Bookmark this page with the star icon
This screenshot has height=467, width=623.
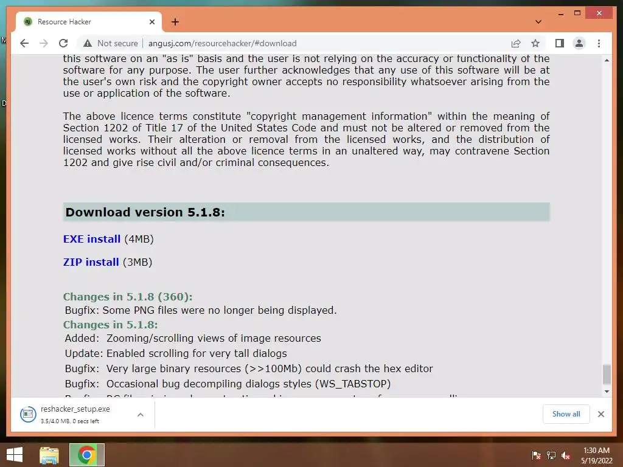(x=535, y=43)
